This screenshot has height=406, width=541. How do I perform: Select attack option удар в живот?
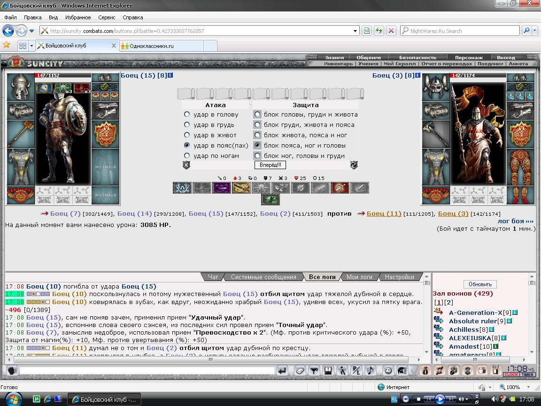(187, 135)
